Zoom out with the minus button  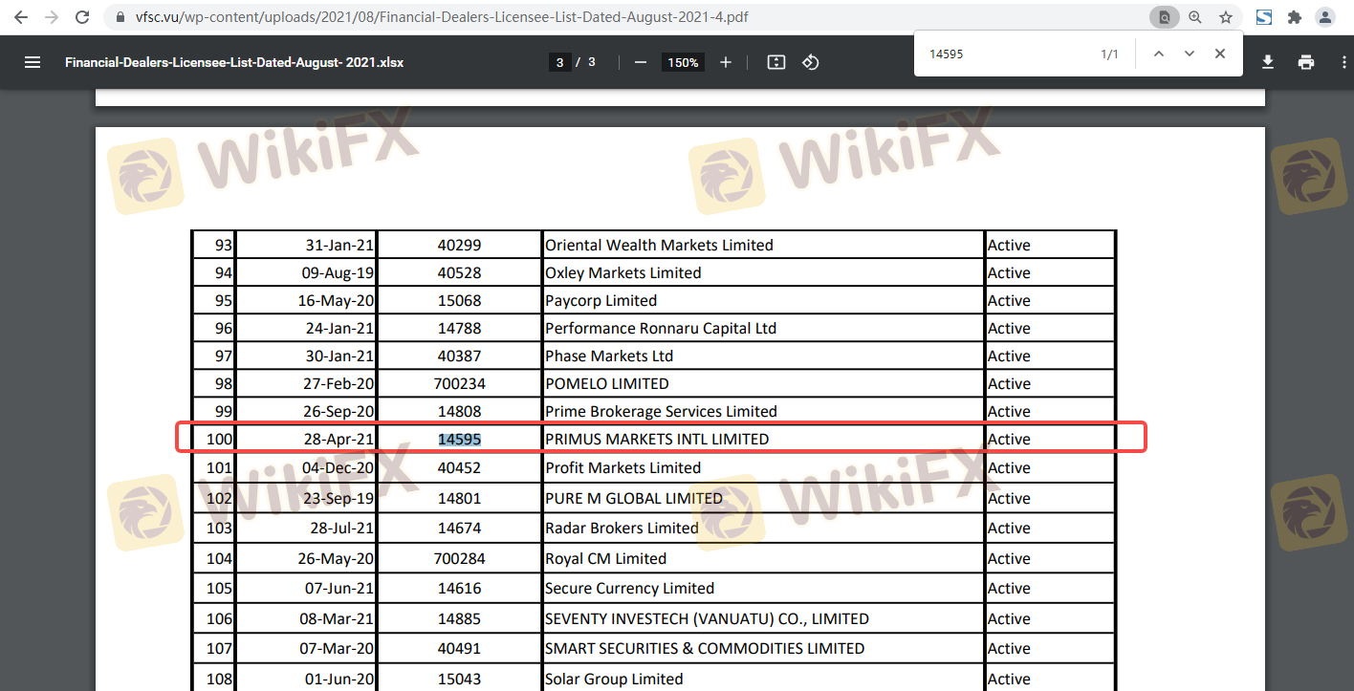click(x=641, y=62)
